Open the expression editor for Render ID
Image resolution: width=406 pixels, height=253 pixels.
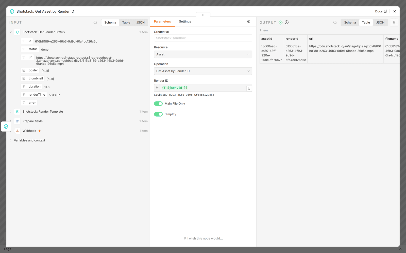click(x=249, y=89)
